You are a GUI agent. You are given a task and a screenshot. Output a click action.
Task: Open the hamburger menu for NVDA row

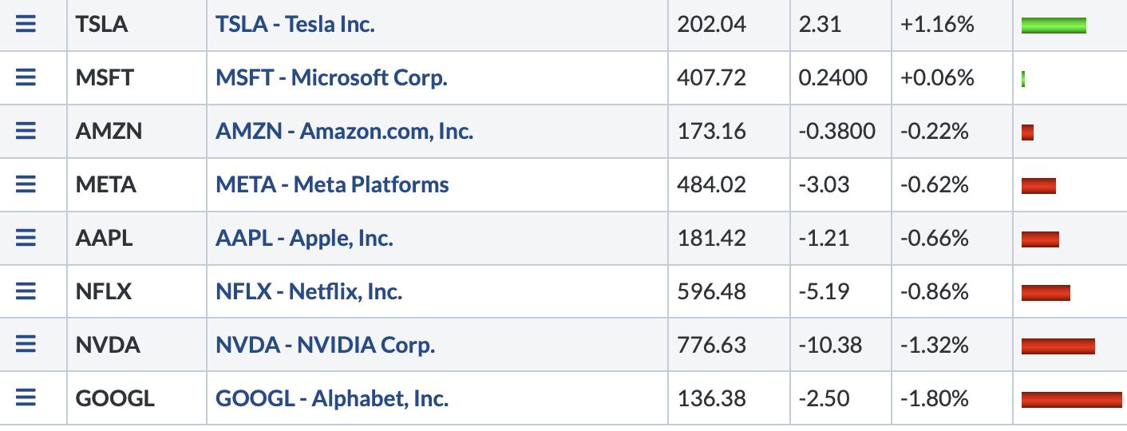tap(26, 345)
